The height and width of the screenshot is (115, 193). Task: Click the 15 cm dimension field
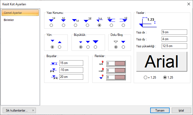71,63
